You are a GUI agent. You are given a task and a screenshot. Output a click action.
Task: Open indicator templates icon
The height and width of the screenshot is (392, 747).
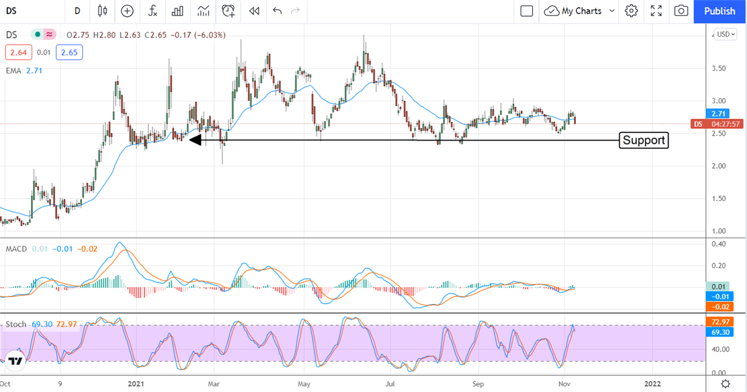203,11
